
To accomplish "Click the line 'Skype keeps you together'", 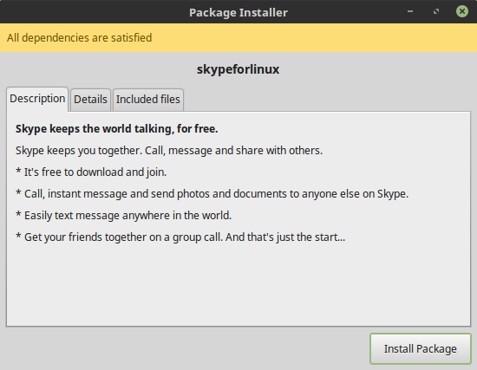I will point(169,151).
